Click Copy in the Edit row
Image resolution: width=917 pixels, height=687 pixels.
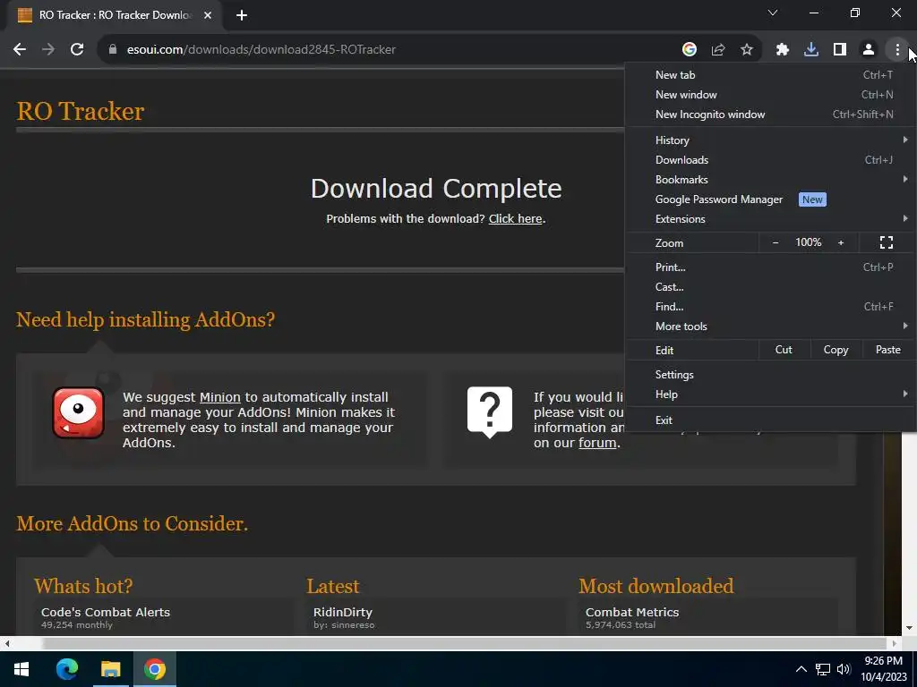pos(836,350)
